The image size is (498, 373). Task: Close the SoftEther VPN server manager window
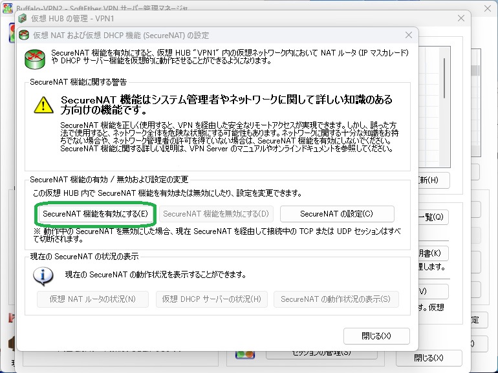488,8
